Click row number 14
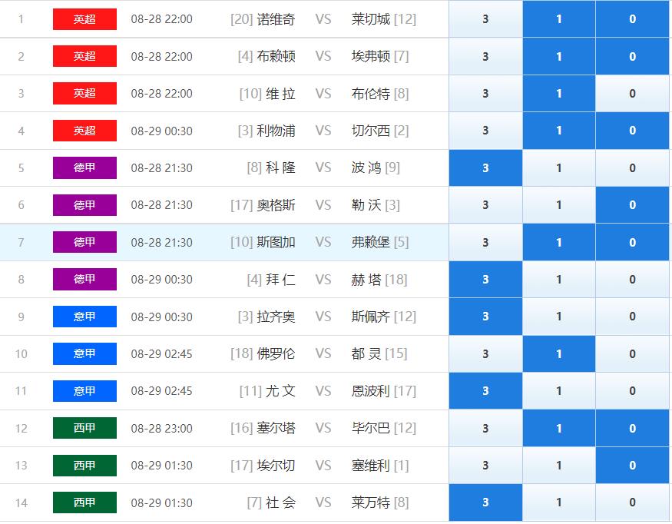The height and width of the screenshot is (524, 672). [x=21, y=502]
